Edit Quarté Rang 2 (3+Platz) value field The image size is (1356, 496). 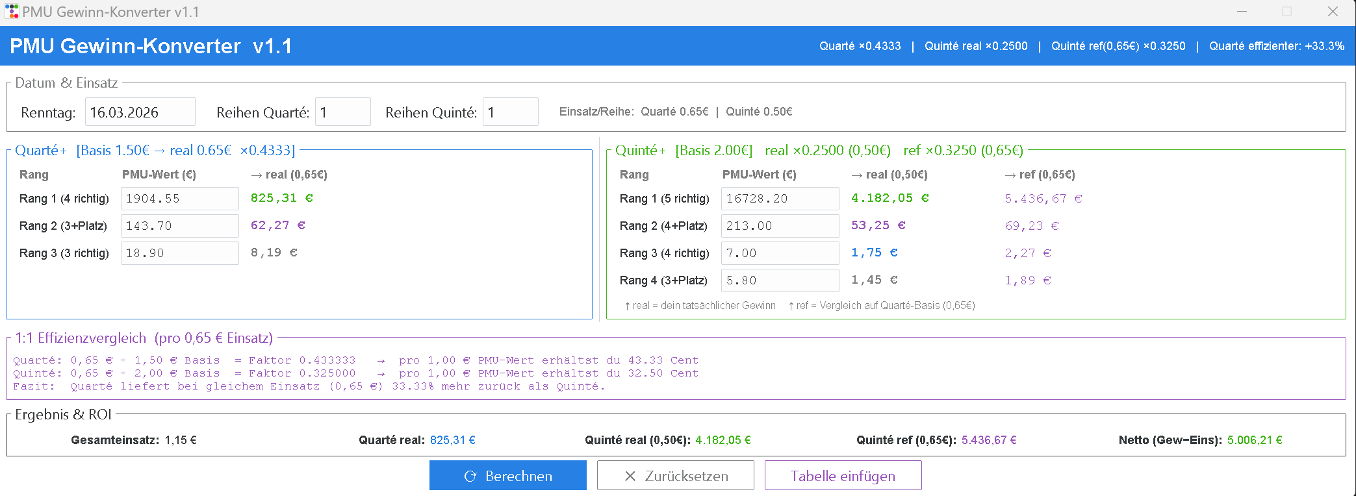coord(179,226)
